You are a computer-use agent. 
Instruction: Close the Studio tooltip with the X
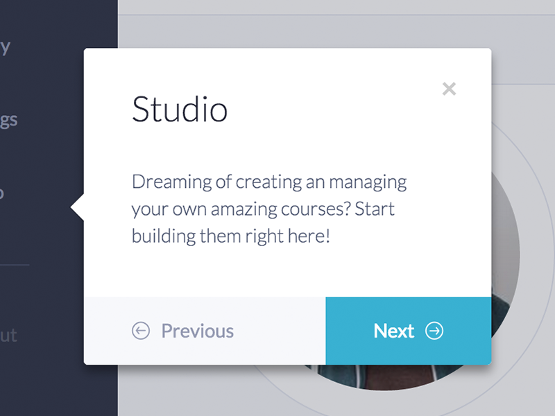[449, 89]
